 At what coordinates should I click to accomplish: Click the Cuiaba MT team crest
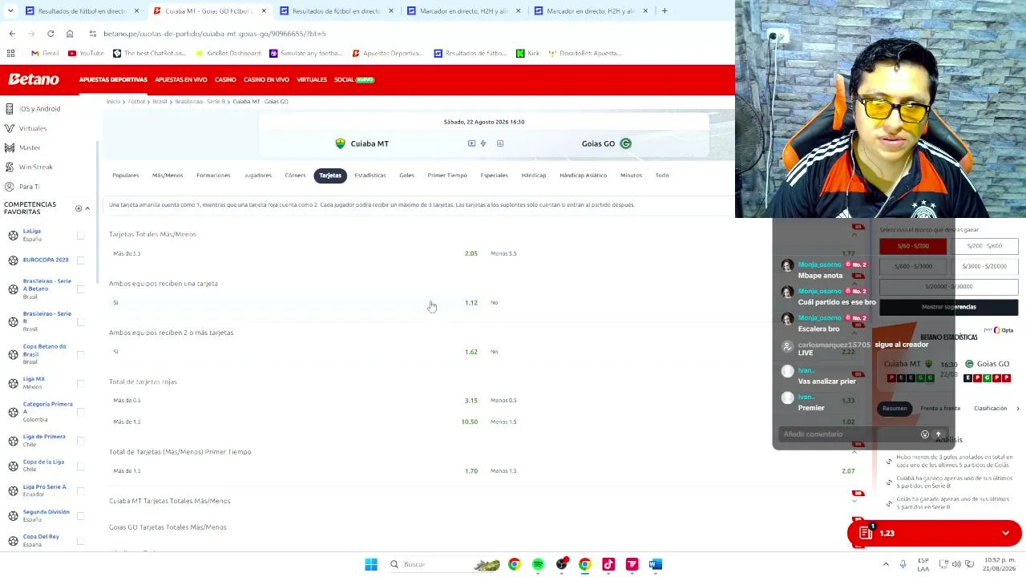pyautogui.click(x=341, y=143)
